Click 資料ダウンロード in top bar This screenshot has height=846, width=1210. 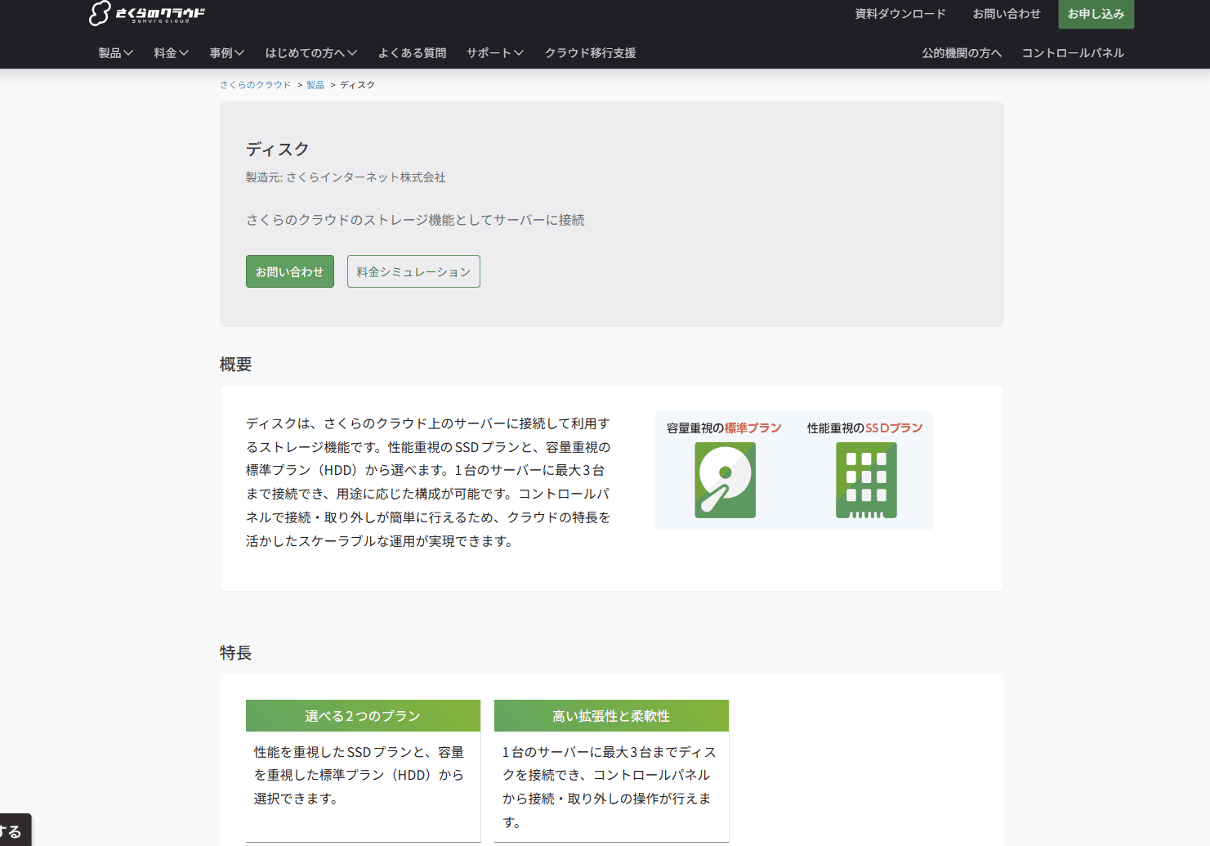coord(900,13)
